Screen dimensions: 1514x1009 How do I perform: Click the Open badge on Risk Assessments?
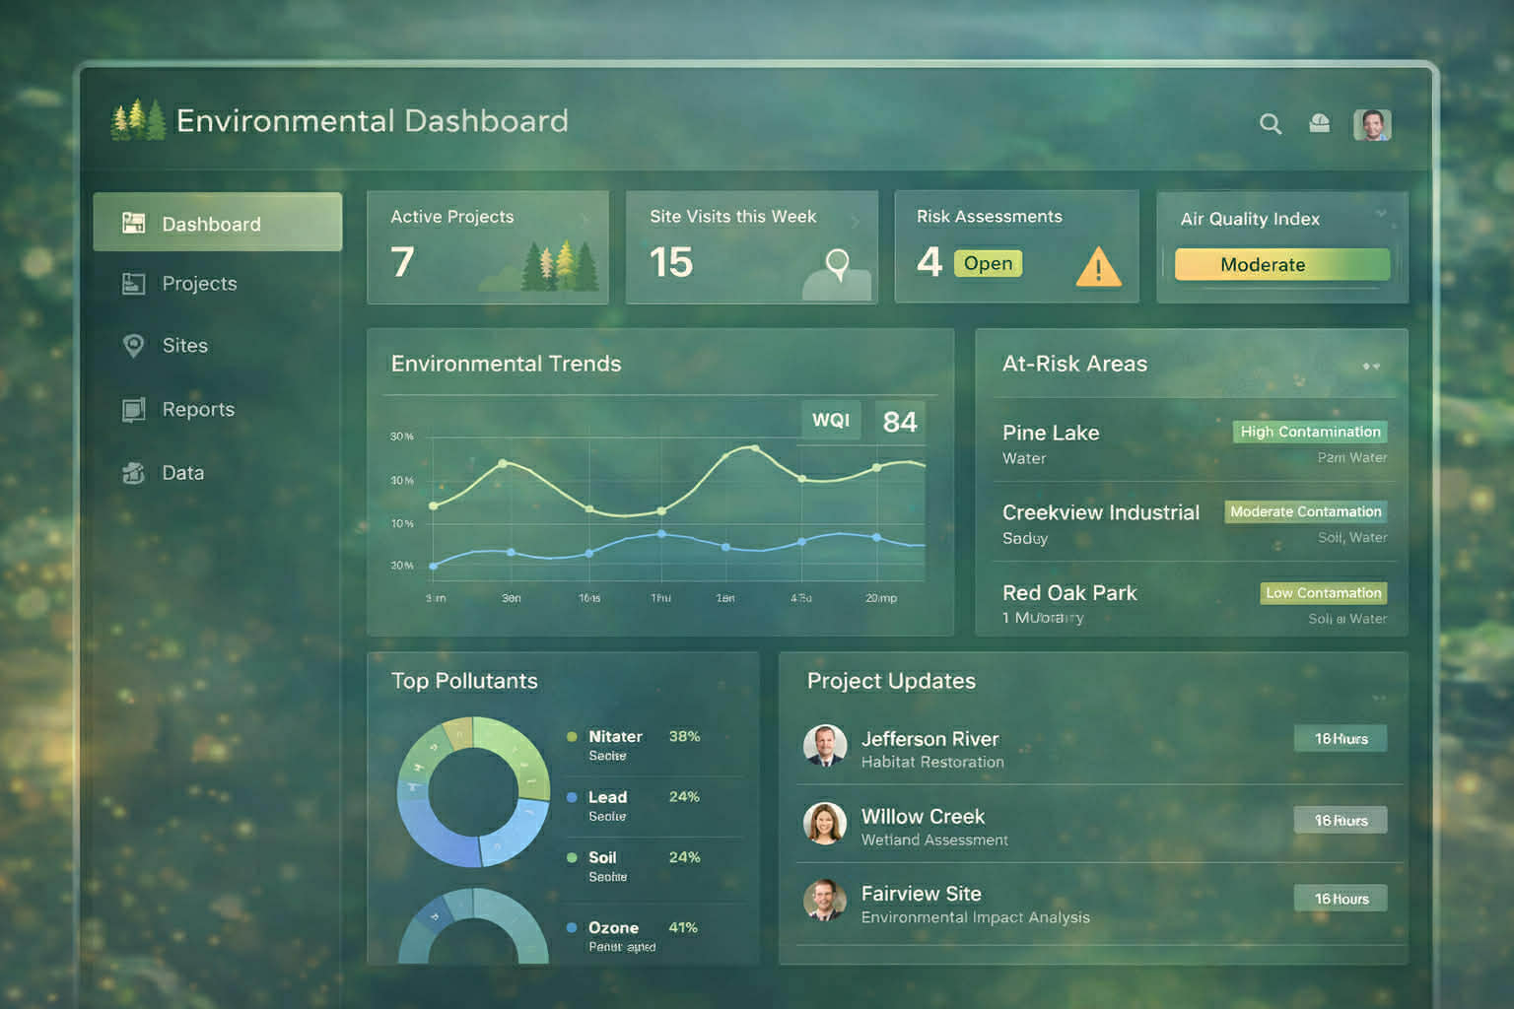pyautogui.click(x=987, y=263)
